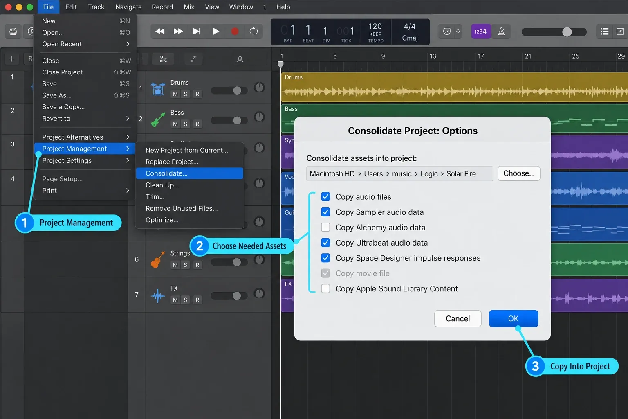Viewport: 628px width, 419px height.
Task: Click the tuner icon in control bar
Action: click(x=447, y=32)
